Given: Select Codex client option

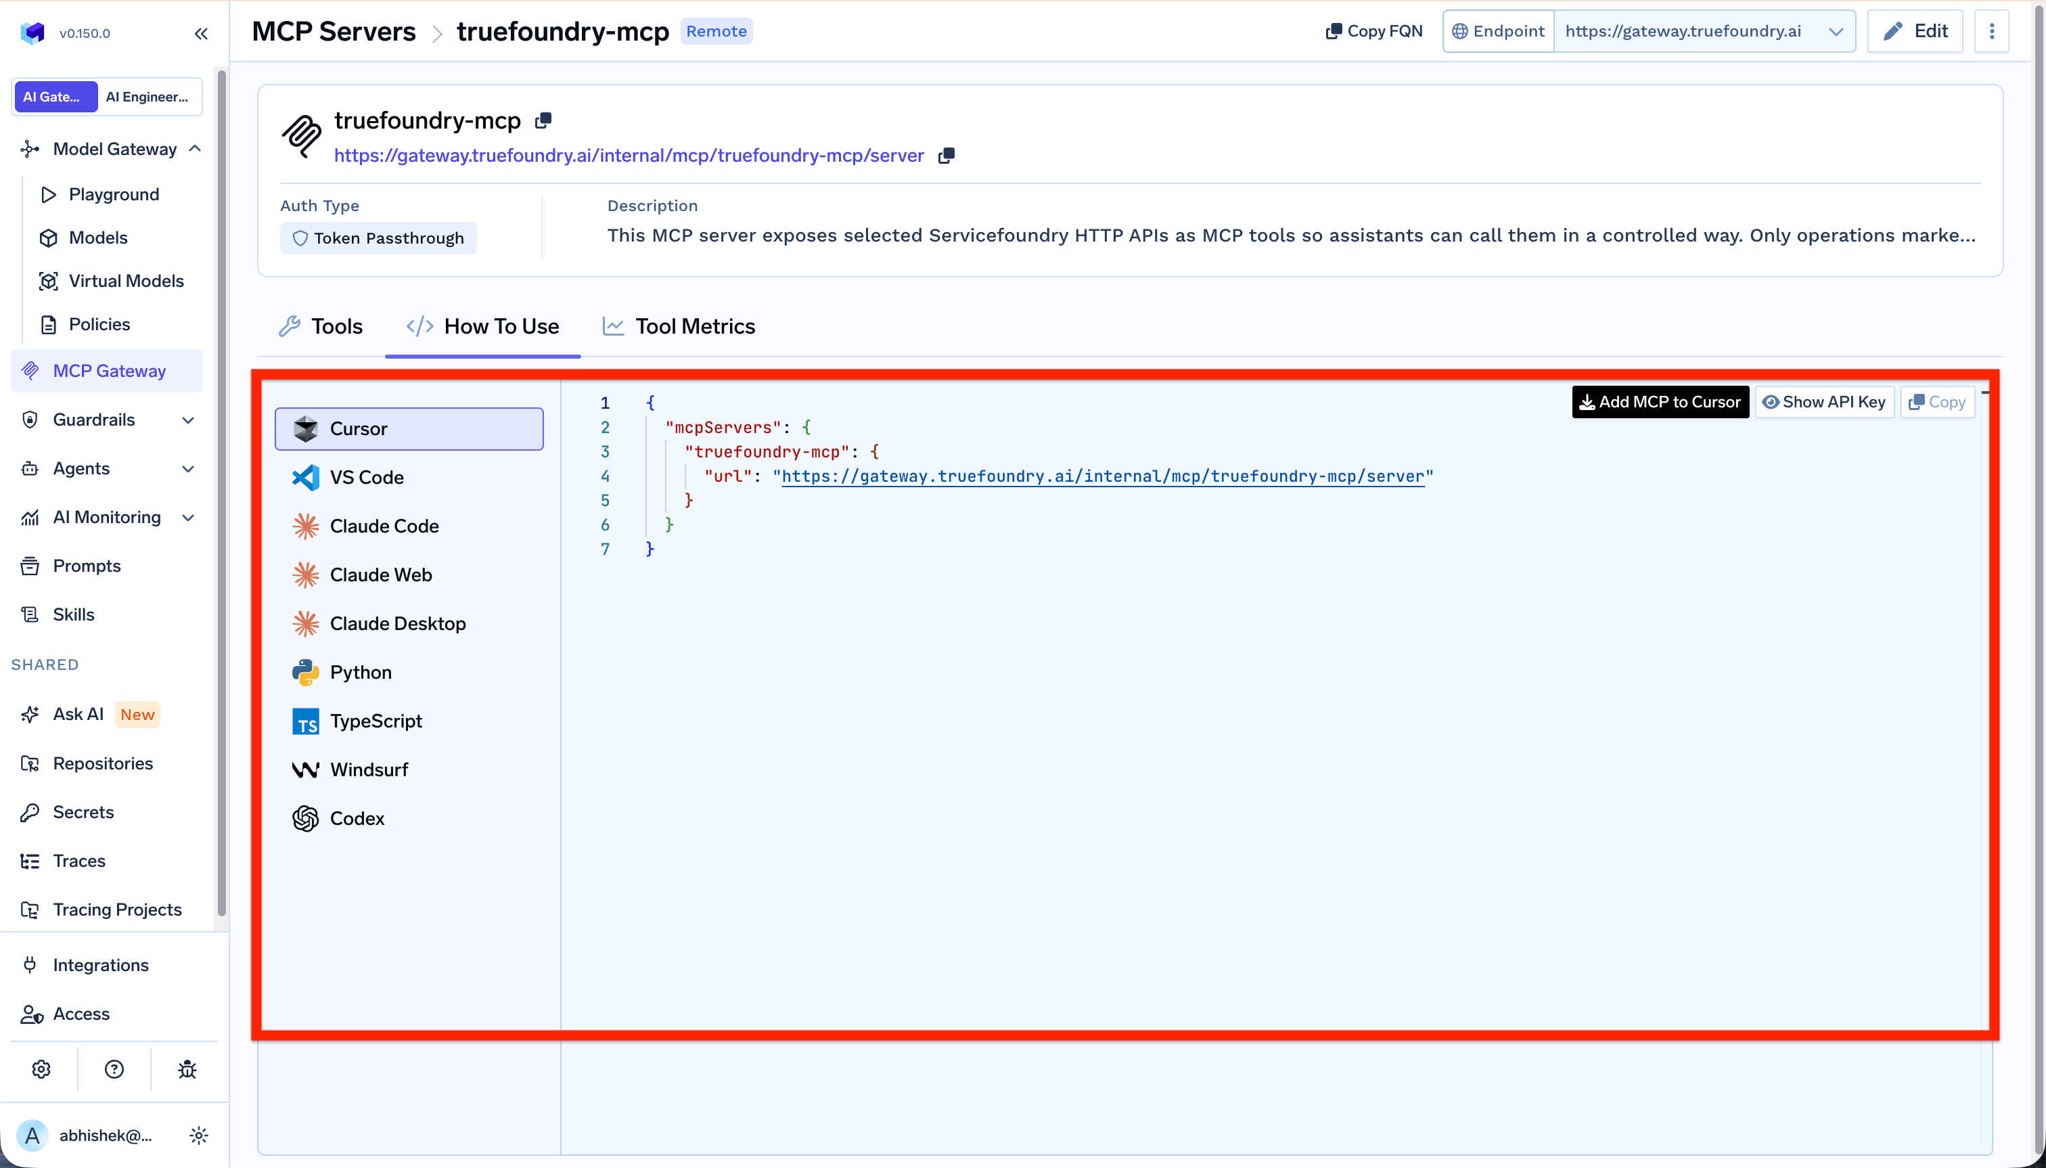Looking at the screenshot, I should click(409, 818).
